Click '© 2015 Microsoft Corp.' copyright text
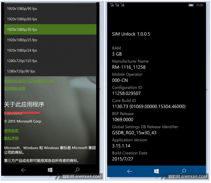 (23, 121)
